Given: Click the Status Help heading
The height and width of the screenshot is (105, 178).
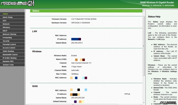Looking at the screenshot, I should click(154, 17).
